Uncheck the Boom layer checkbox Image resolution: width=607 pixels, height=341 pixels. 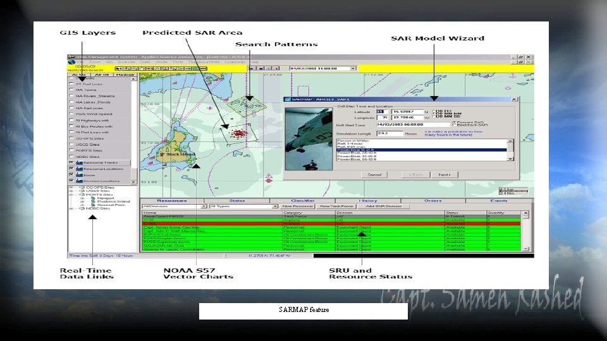tap(71, 175)
